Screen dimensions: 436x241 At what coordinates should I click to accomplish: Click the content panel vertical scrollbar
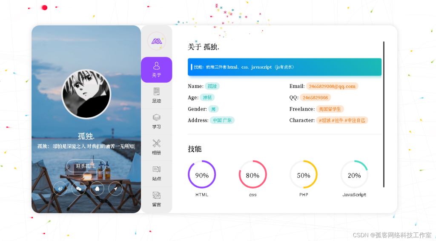(x=384, y=114)
